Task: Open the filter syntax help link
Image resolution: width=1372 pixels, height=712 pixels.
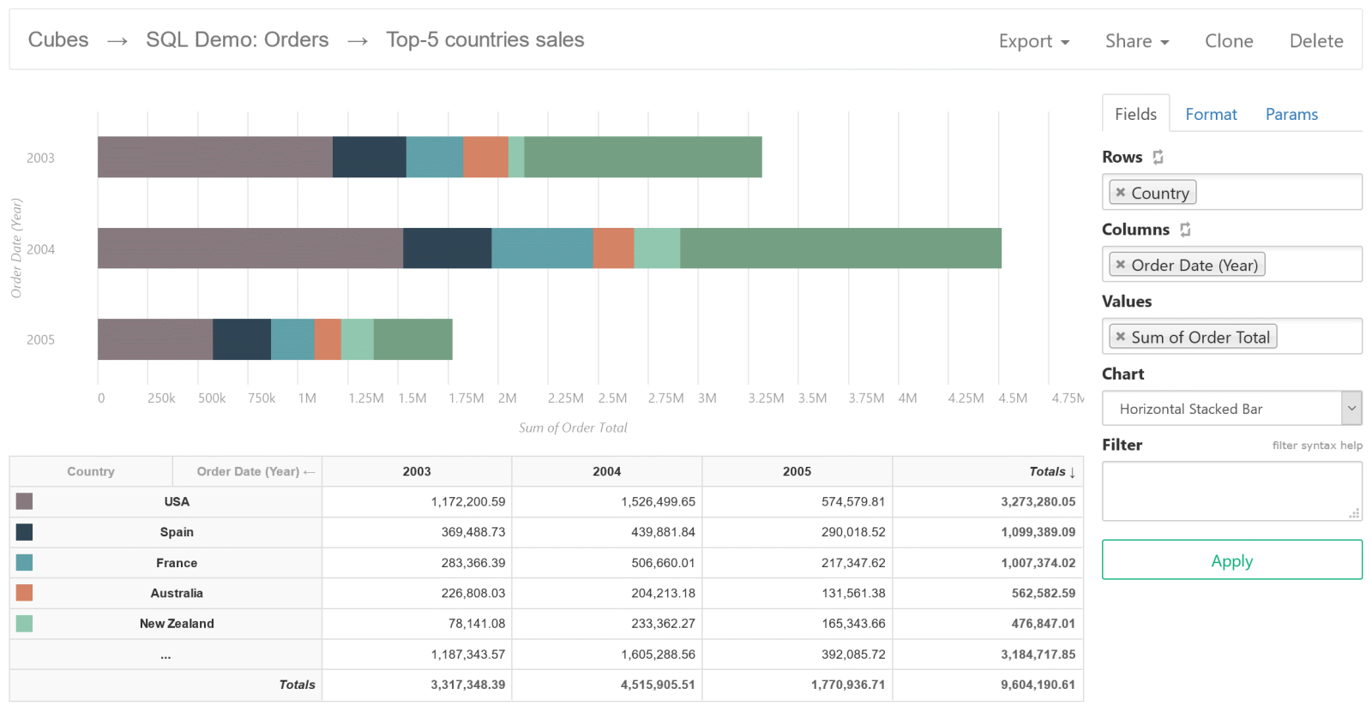Action: tap(1316, 446)
